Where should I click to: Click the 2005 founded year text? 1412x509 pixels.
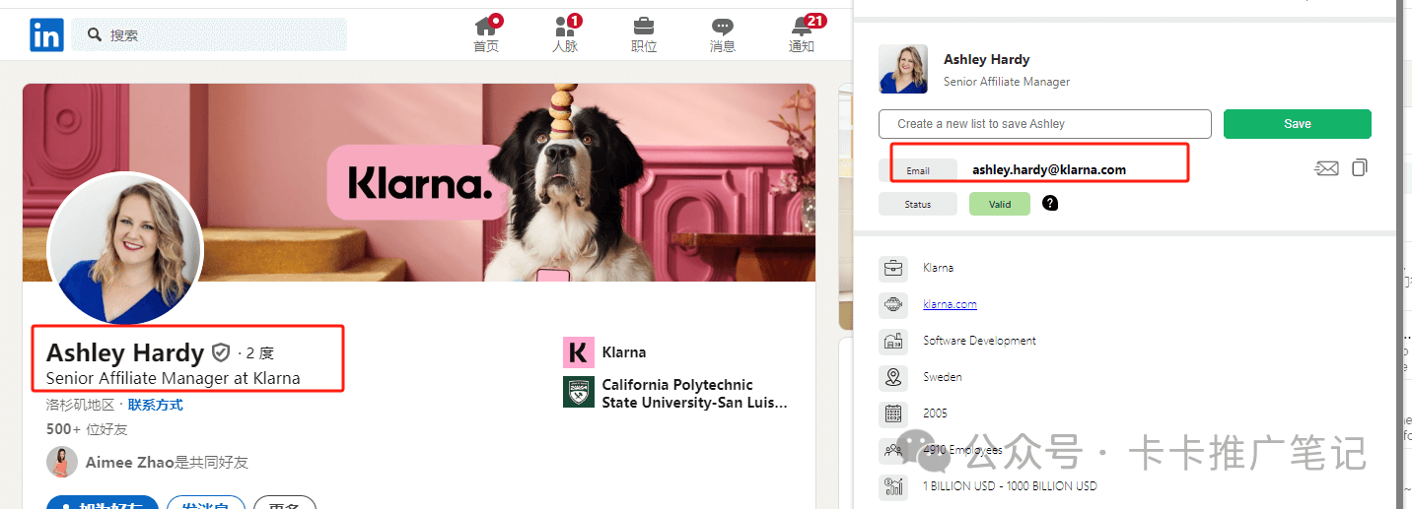(935, 414)
